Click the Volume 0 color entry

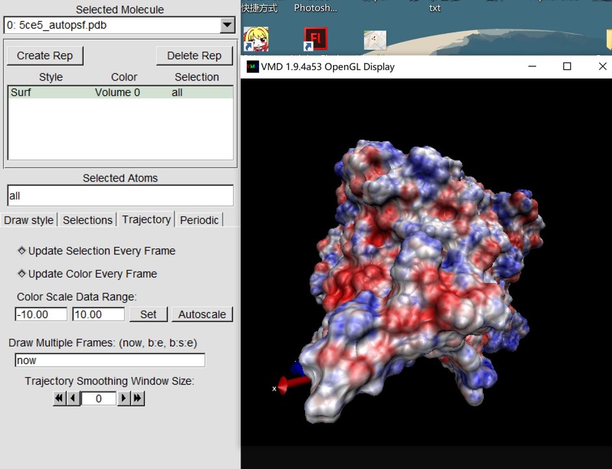(117, 93)
